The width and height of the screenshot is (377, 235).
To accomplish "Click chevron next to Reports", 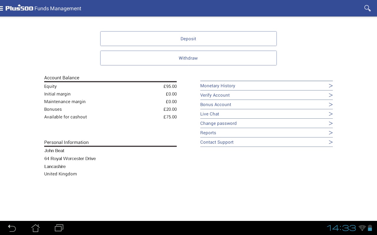I will (x=331, y=133).
